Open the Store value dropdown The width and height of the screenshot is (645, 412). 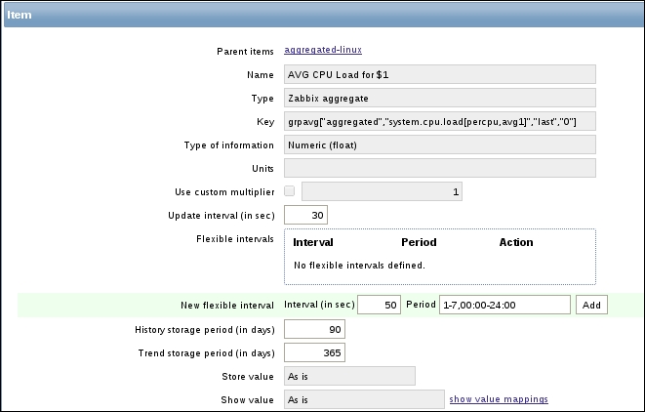[349, 376]
